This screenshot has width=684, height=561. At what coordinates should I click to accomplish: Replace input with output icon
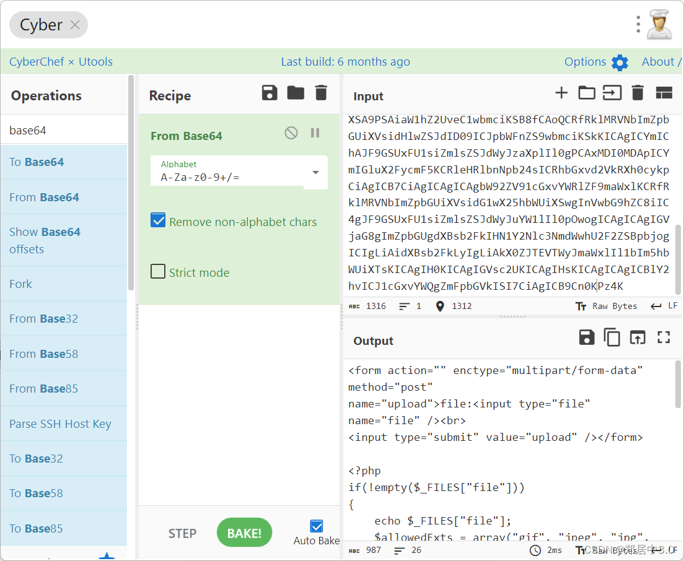[x=638, y=337]
